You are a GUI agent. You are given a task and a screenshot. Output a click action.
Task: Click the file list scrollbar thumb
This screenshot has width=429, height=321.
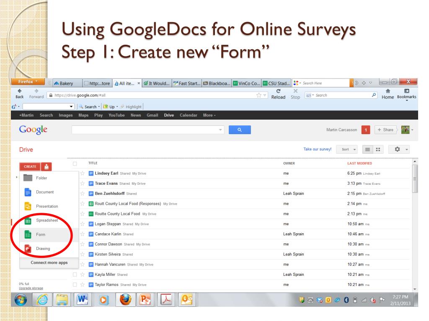click(x=415, y=179)
